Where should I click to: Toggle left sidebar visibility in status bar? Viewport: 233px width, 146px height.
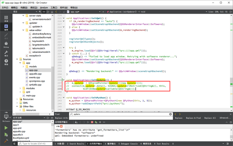[15, 144]
